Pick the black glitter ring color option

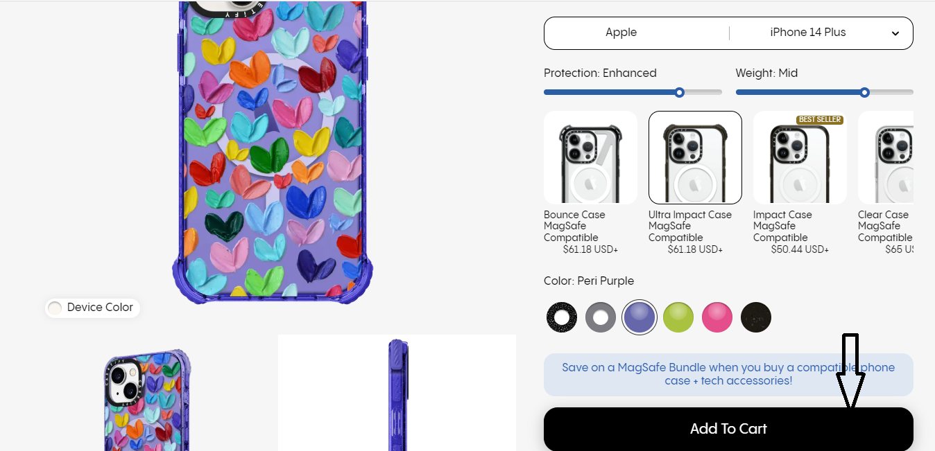(x=562, y=317)
